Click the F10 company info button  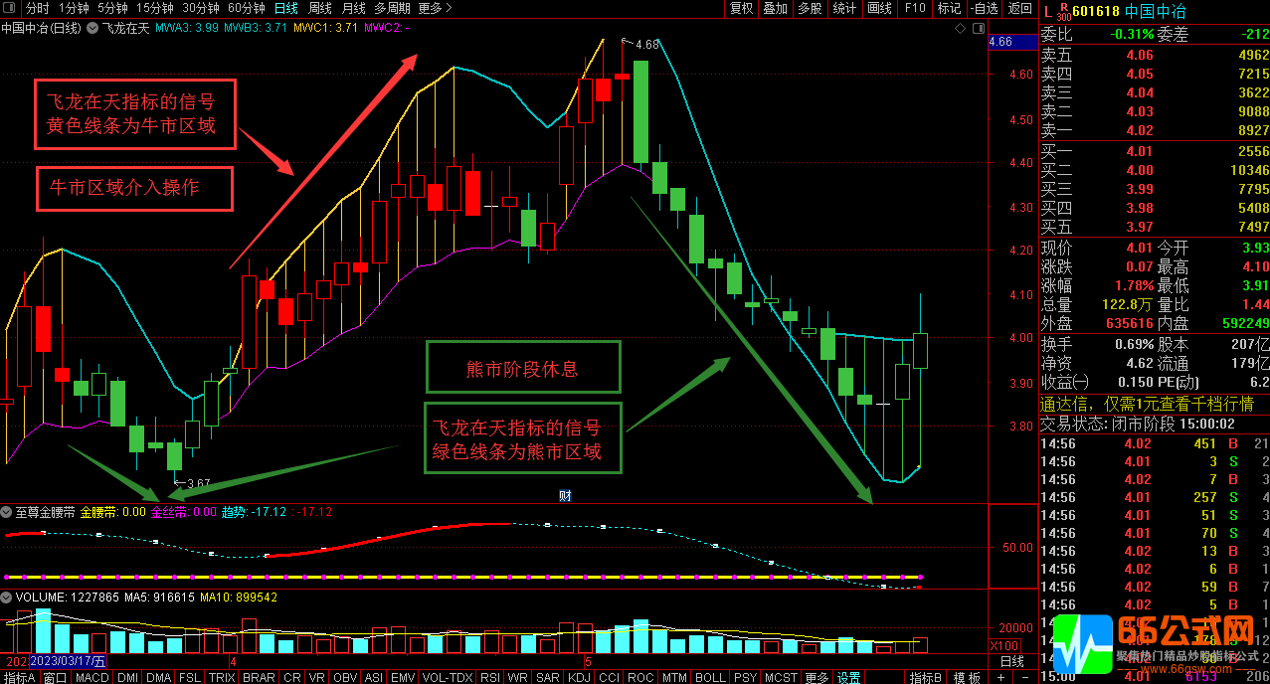pyautogui.click(x=915, y=8)
